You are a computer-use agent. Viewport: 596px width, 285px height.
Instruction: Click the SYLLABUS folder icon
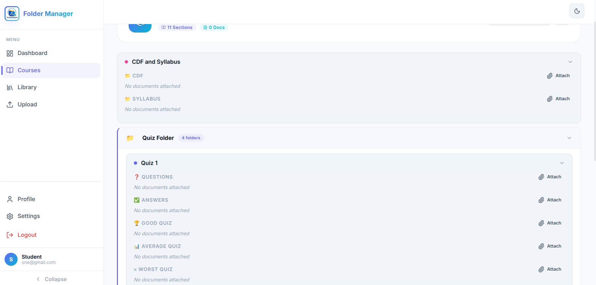point(128,99)
